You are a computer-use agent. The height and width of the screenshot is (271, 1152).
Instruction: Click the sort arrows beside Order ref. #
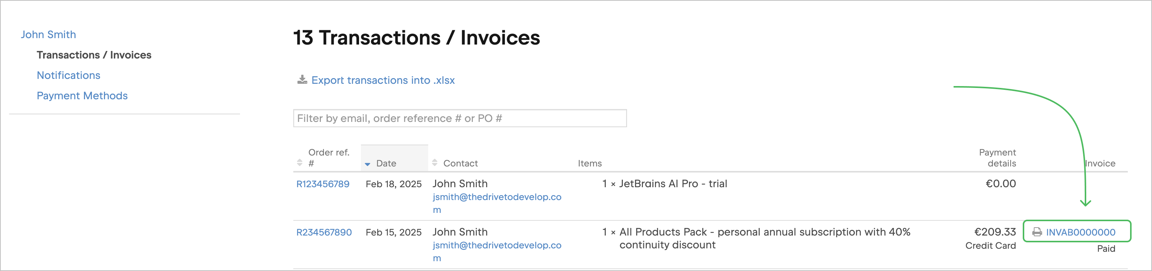coord(300,163)
